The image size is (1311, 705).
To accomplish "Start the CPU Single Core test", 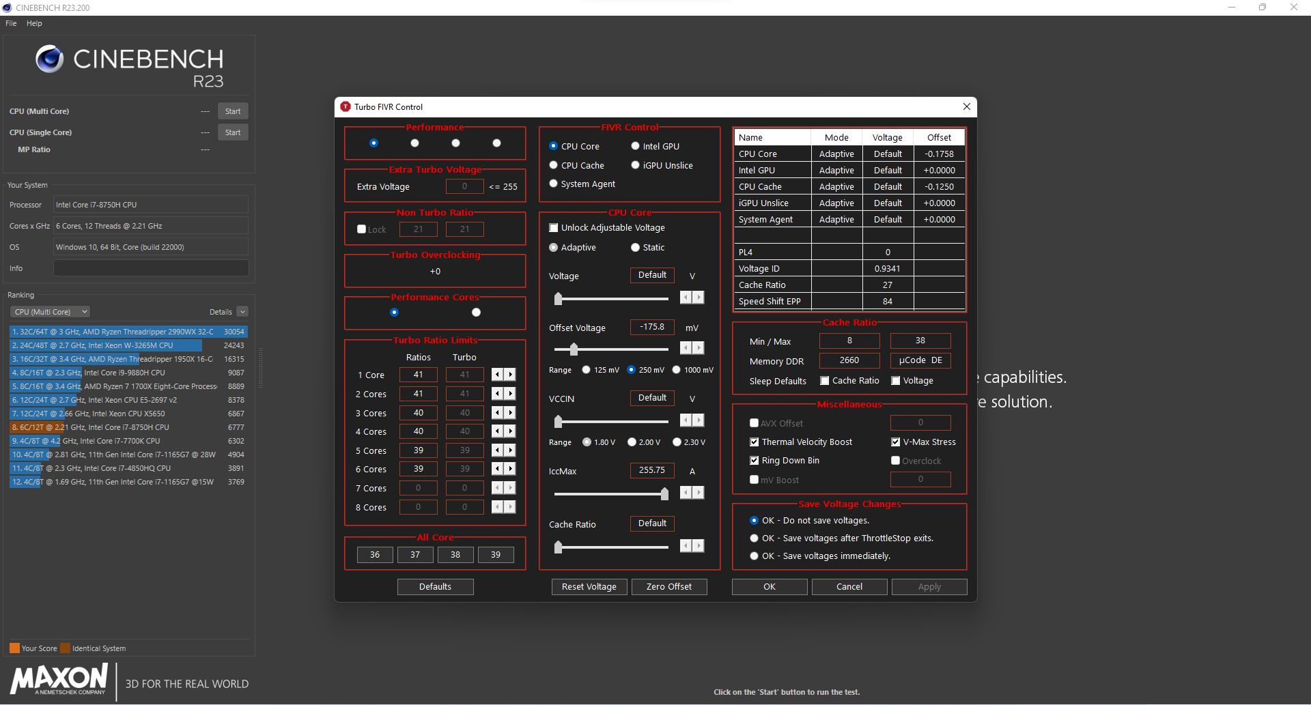I will pyautogui.click(x=233, y=132).
